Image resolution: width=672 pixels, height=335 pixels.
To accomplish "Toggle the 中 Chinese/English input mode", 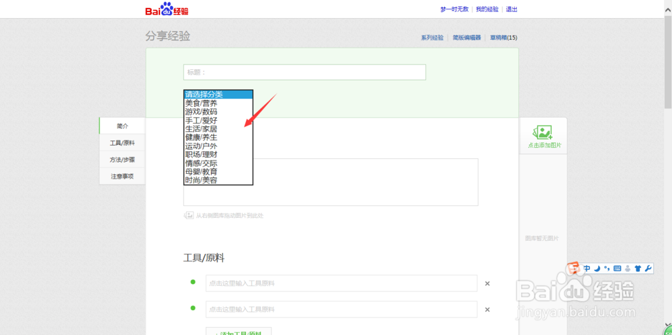I will (x=587, y=269).
